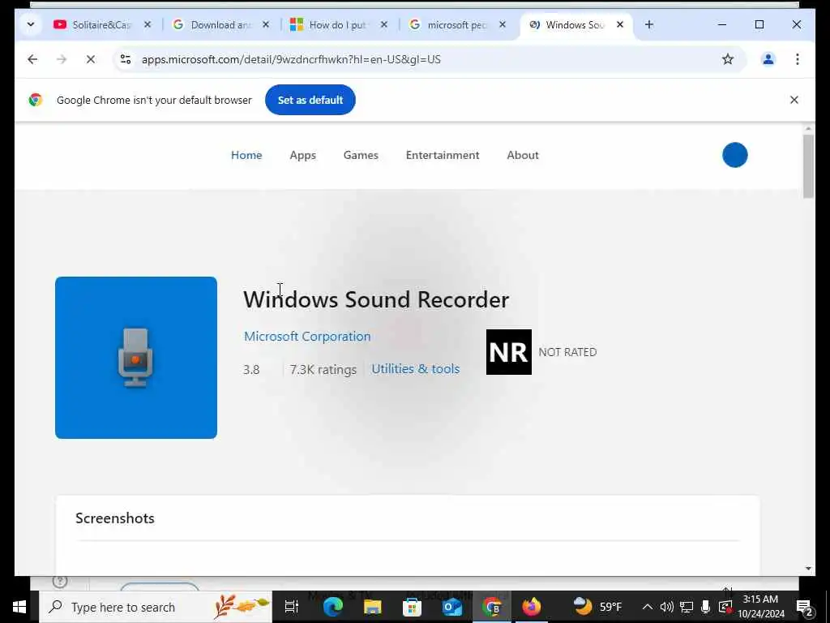Open the About navigation item

point(523,155)
